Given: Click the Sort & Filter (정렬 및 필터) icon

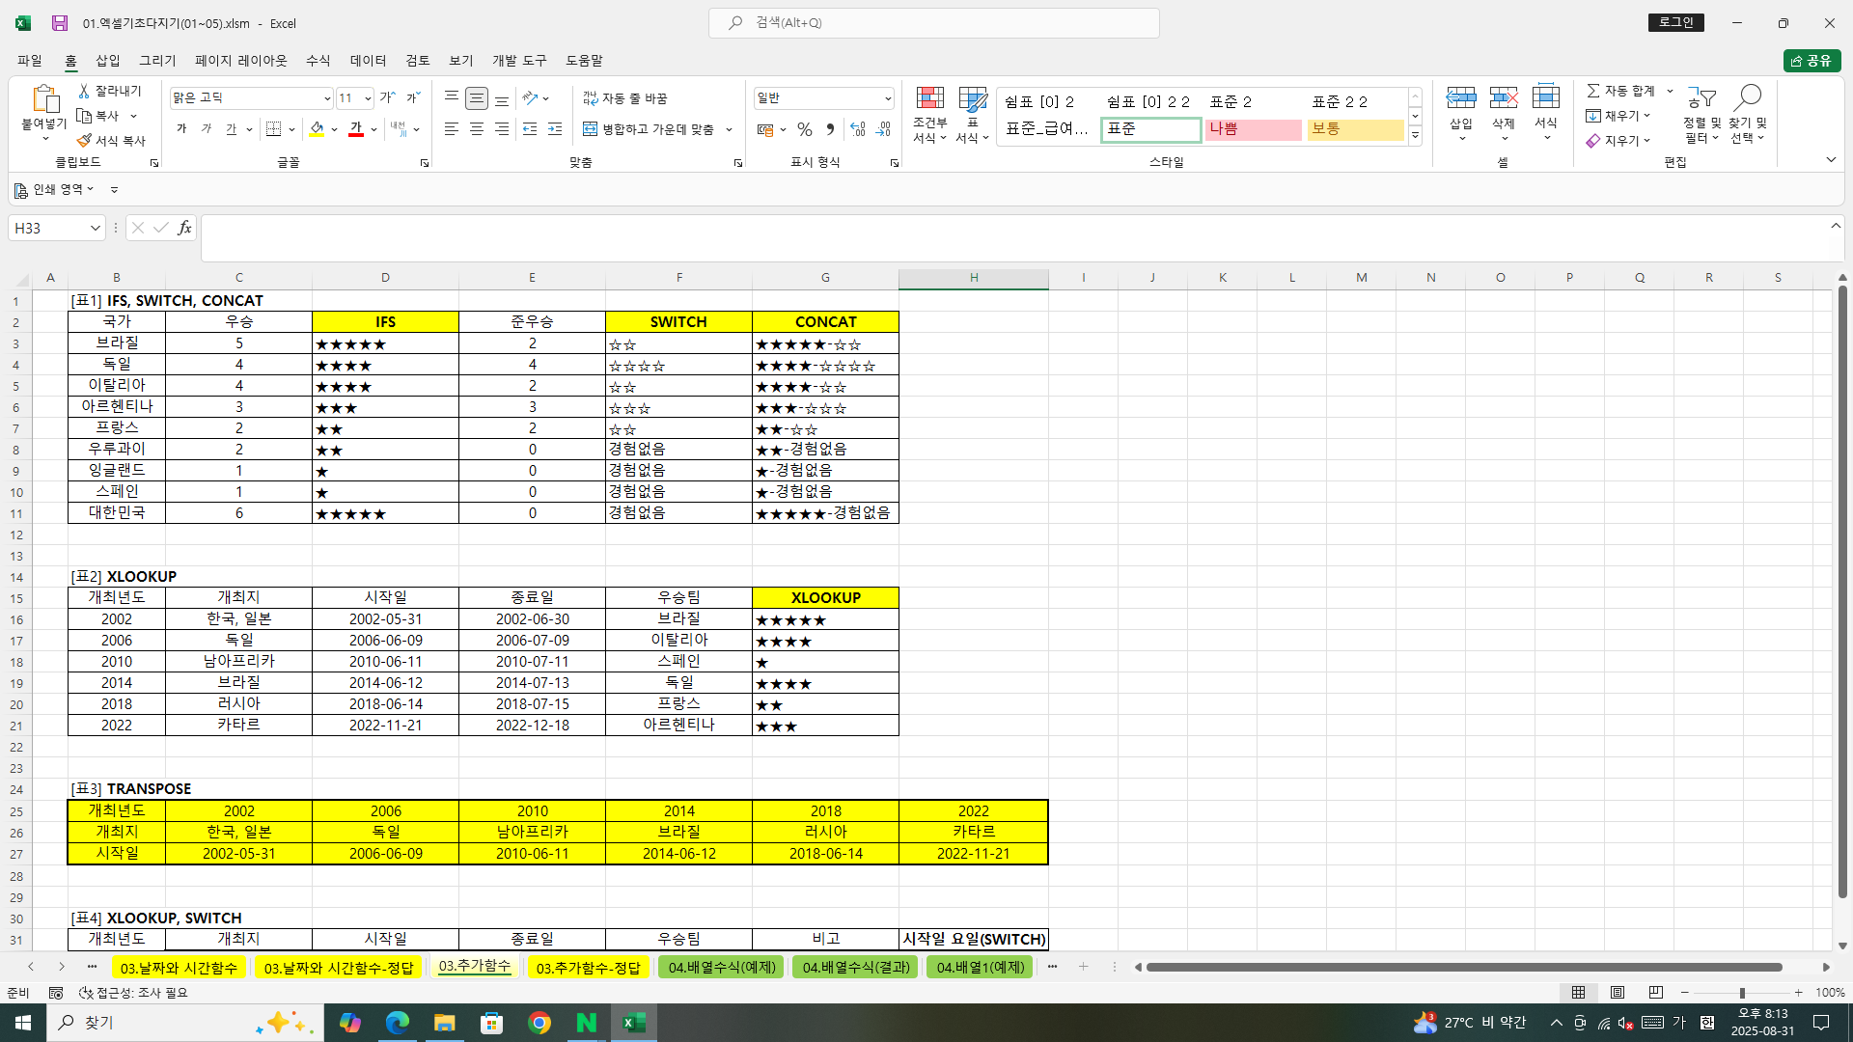Looking at the screenshot, I should [1701, 114].
